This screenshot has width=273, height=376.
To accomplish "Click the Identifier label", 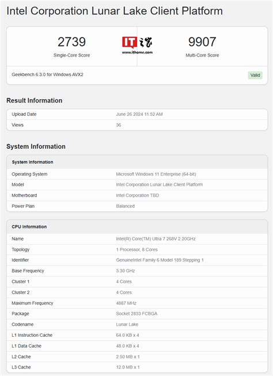I will [20, 260].
